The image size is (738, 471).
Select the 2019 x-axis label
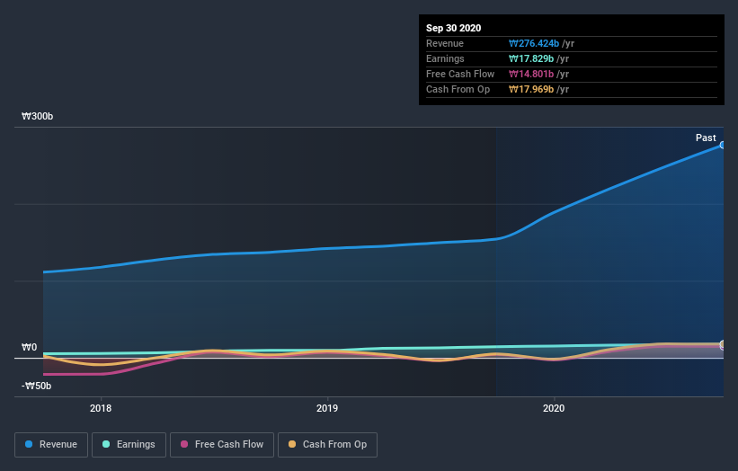(x=327, y=408)
